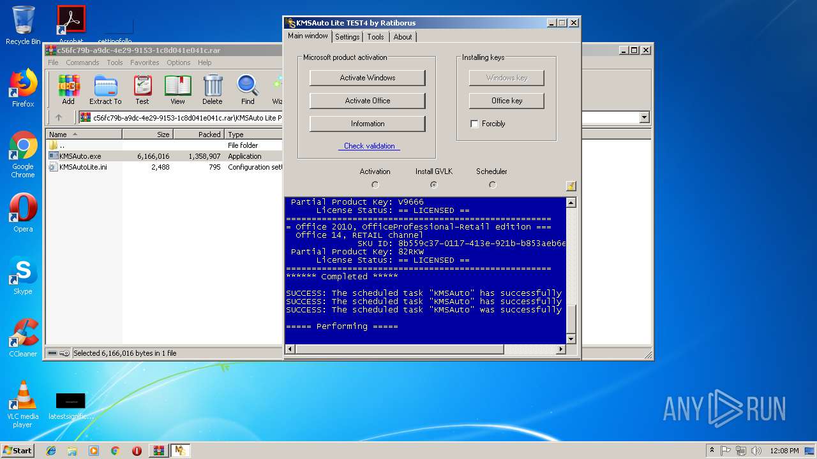The height and width of the screenshot is (459, 817).
Task: Show hidden system tray icons
Action: coord(712,451)
